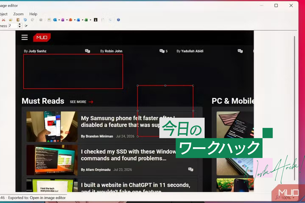Image resolution: width=305 pixels, height=203 pixels.
Task: Open the Zoom menu
Action: tap(18, 14)
